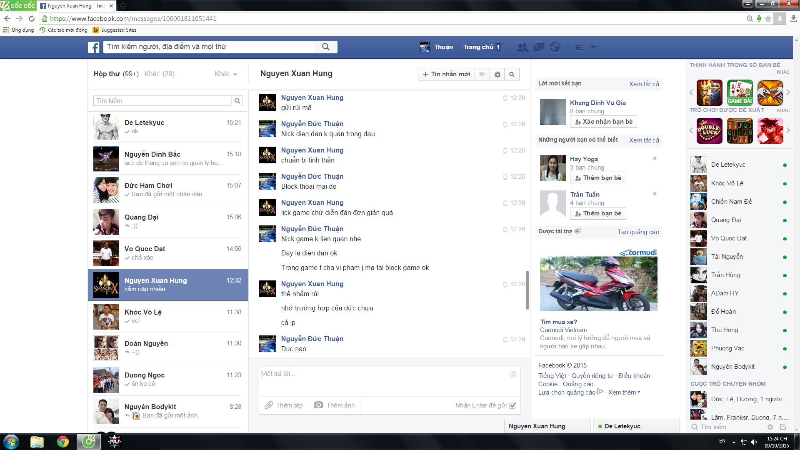Add Trần Tuấn as friend
800x450 pixels.
tap(598, 213)
